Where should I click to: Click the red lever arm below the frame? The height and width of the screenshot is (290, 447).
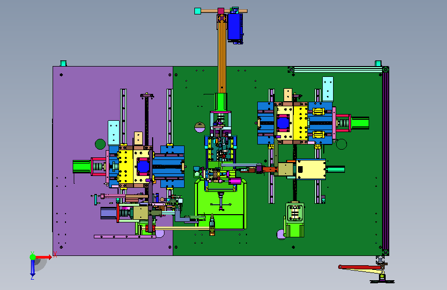click(x=360, y=267)
